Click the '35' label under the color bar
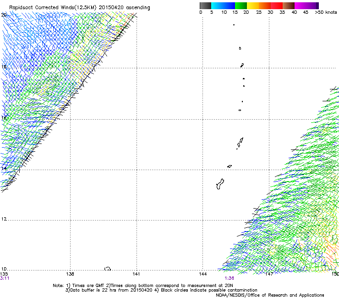This screenshot has width=339, height=298. click(282, 12)
